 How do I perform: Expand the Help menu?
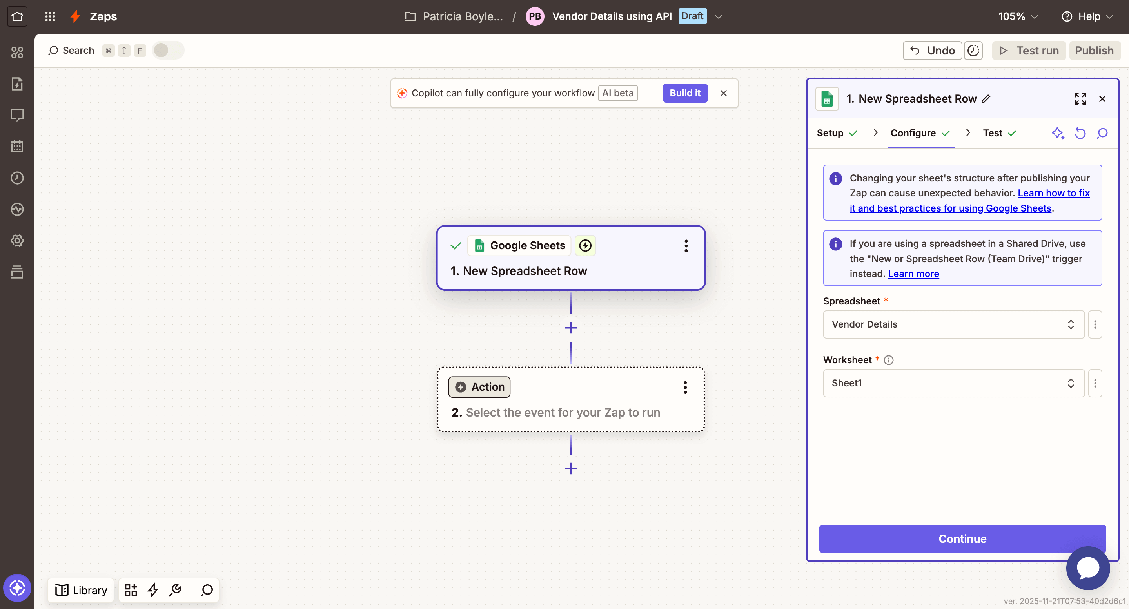[x=1087, y=16]
